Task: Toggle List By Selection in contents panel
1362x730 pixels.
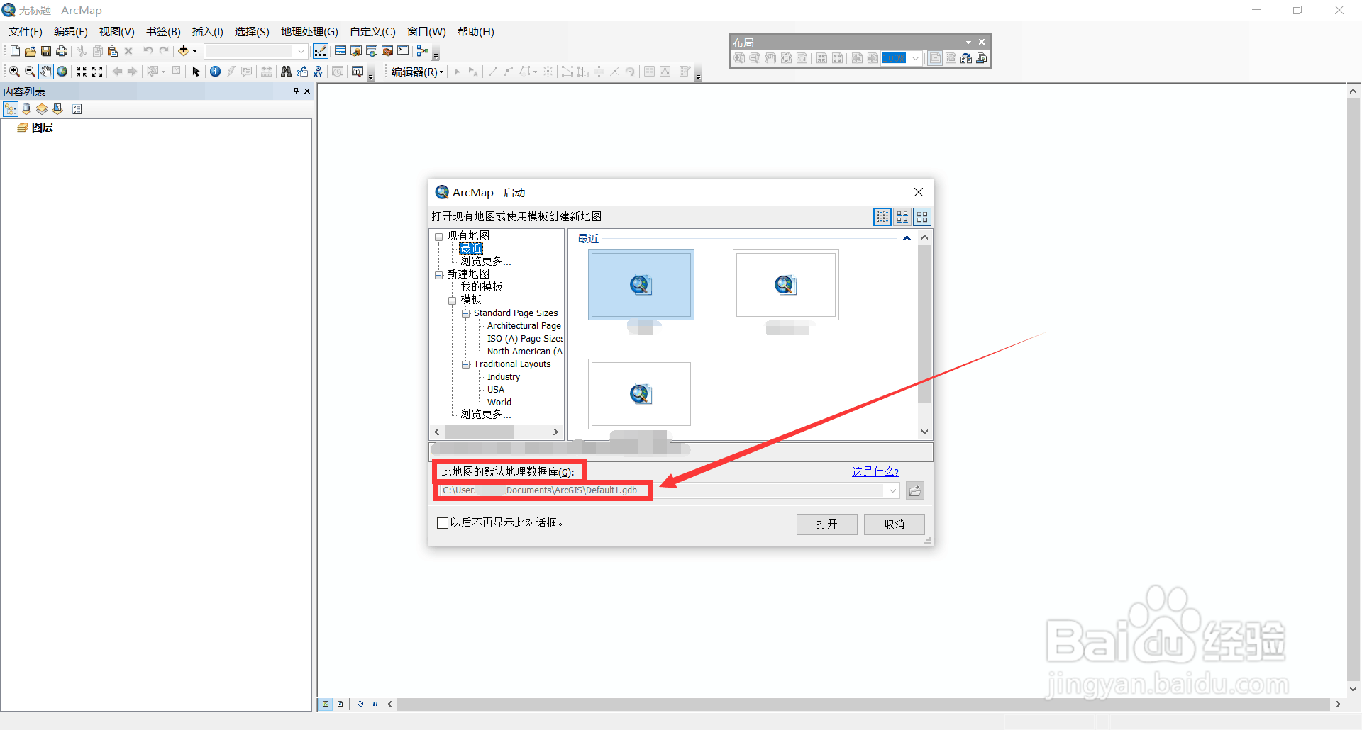Action: (x=57, y=109)
